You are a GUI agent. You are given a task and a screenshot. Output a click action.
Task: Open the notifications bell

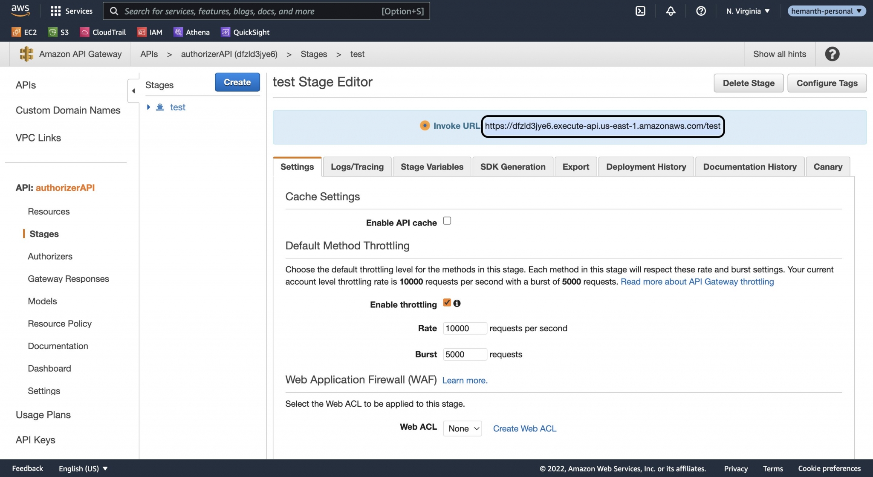tap(670, 11)
